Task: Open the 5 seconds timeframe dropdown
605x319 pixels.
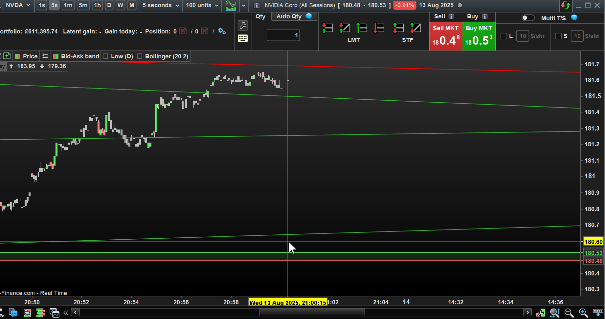Action: click(161, 5)
